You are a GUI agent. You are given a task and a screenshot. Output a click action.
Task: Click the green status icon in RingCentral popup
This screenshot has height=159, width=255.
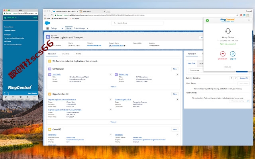click(x=207, y=20)
